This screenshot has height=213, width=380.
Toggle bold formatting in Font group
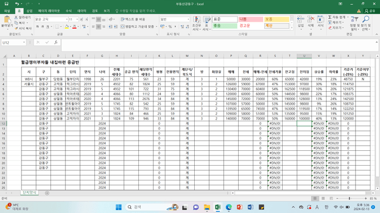[x=37, y=27]
